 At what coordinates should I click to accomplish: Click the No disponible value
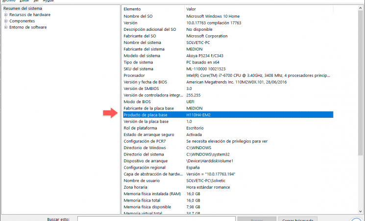pos(199,29)
